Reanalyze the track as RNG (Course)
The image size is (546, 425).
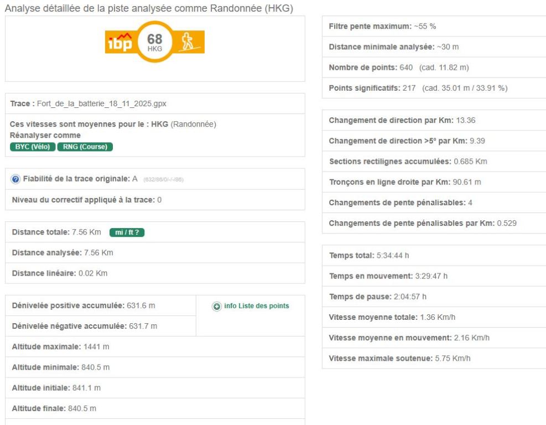point(85,147)
